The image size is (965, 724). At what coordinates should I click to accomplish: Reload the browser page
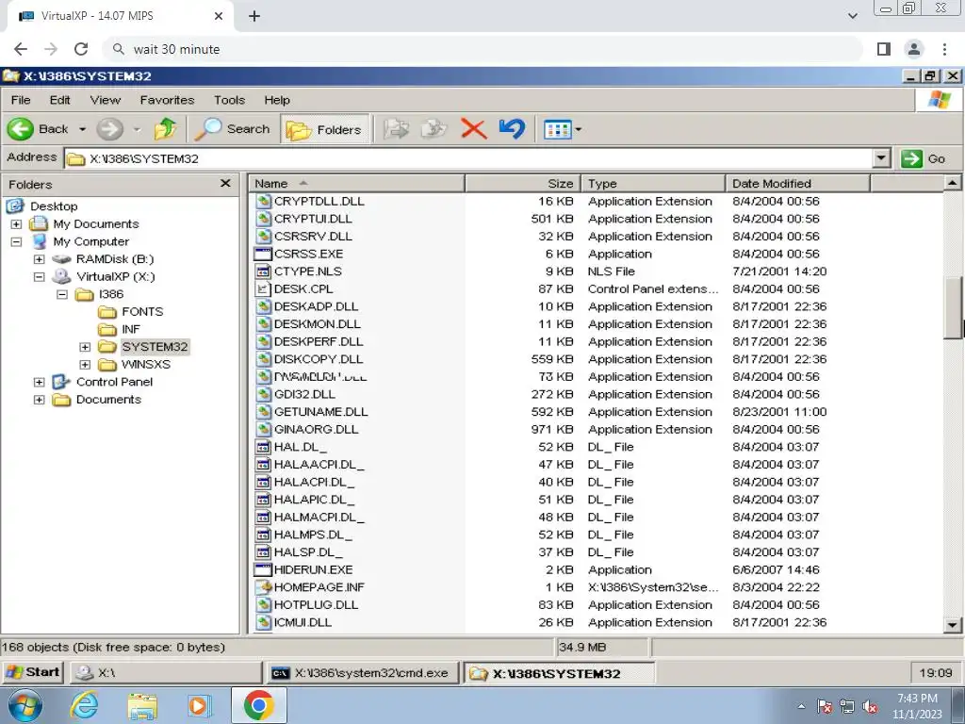(81, 49)
